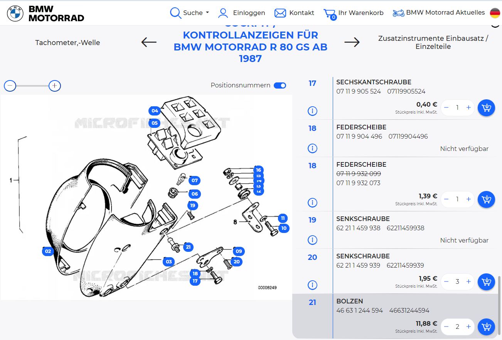Click the German flag language icon

tap(495, 12)
